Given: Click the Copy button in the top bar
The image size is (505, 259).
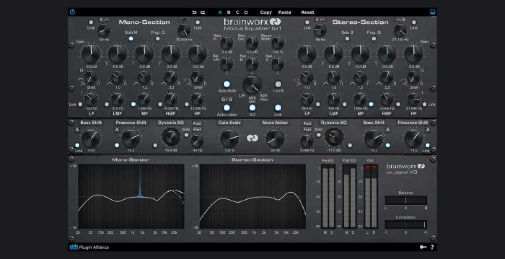Looking at the screenshot, I should pos(266,12).
